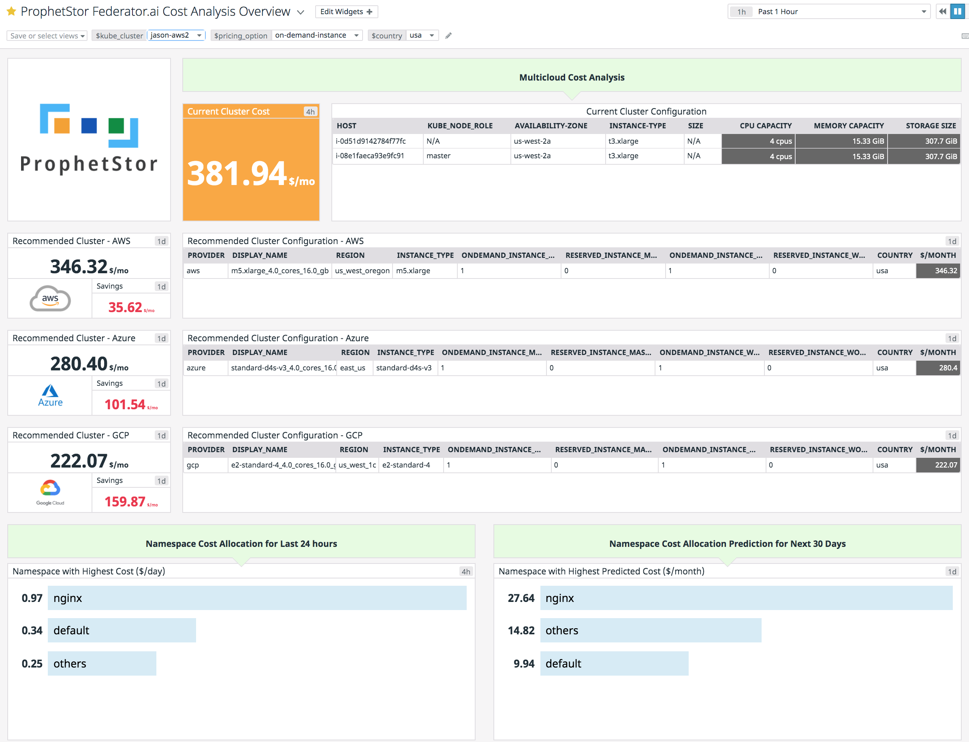The height and width of the screenshot is (742, 969).
Task: Click the Namespace Cost Allocation section
Action: (241, 543)
